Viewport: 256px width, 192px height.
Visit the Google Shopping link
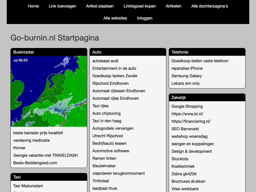tap(187, 106)
